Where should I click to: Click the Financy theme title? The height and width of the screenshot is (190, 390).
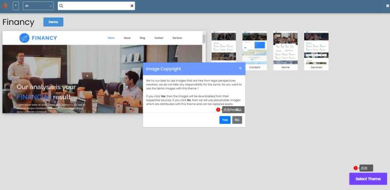tap(19, 22)
